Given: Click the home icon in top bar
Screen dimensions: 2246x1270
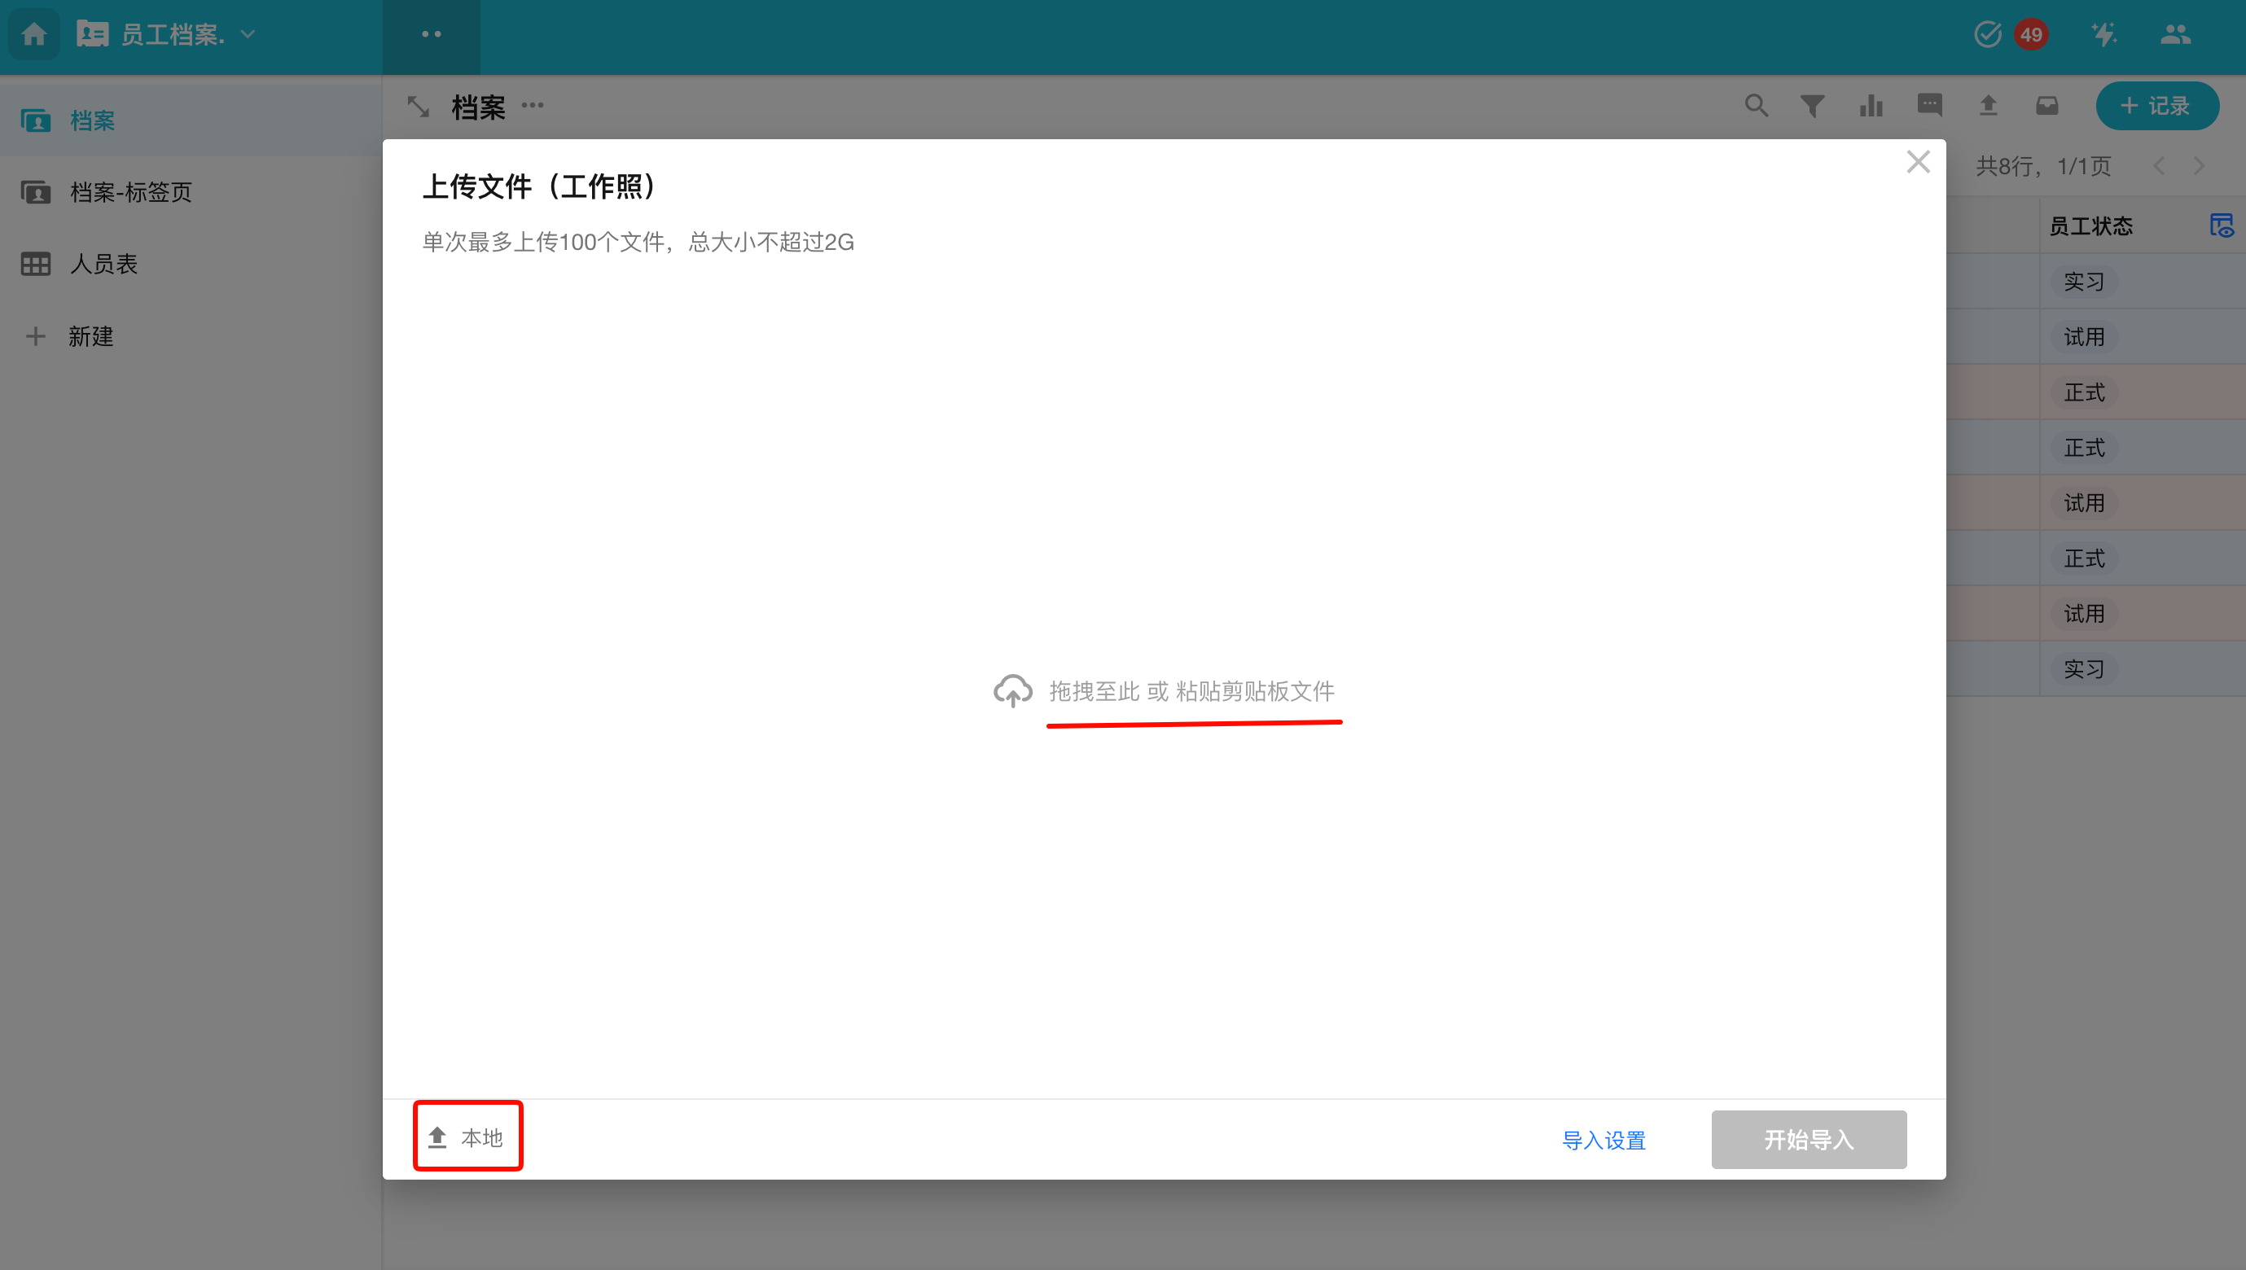Looking at the screenshot, I should click(34, 34).
